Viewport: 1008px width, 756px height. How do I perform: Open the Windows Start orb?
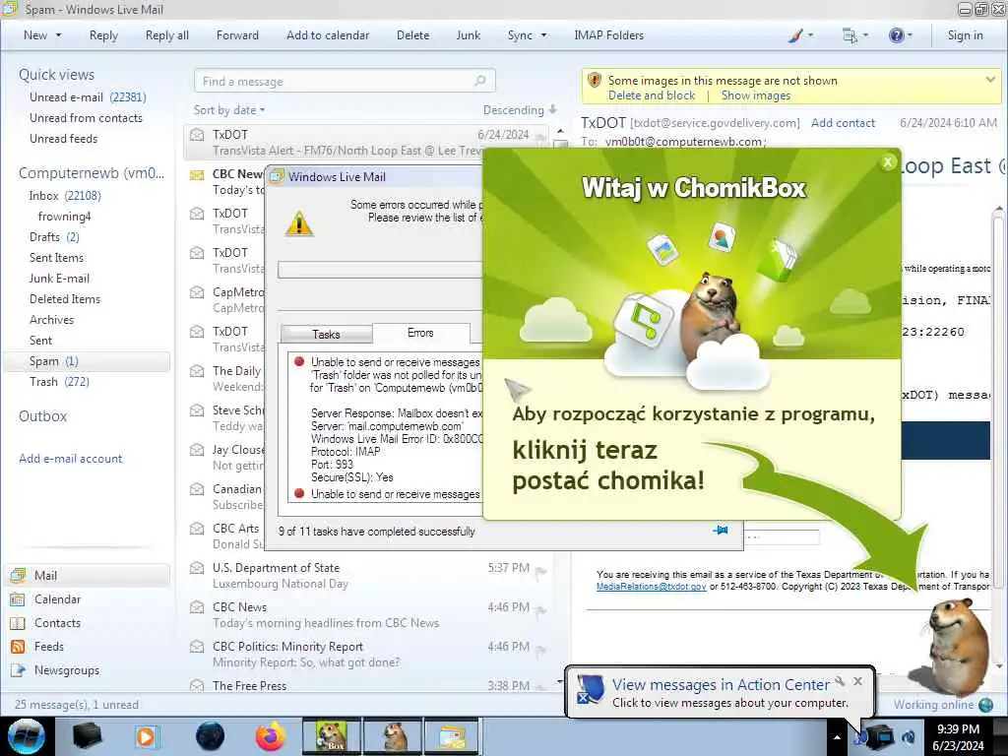(26, 736)
